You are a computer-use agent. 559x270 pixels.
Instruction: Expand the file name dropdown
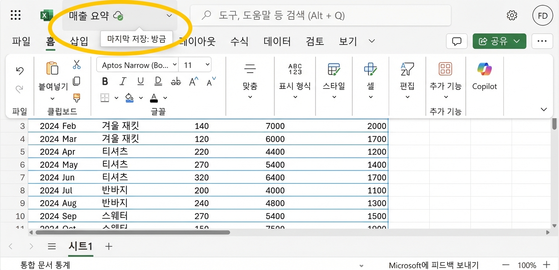[x=169, y=16]
